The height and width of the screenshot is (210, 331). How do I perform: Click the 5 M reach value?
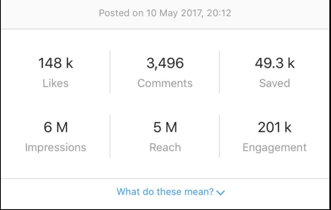pos(165,128)
